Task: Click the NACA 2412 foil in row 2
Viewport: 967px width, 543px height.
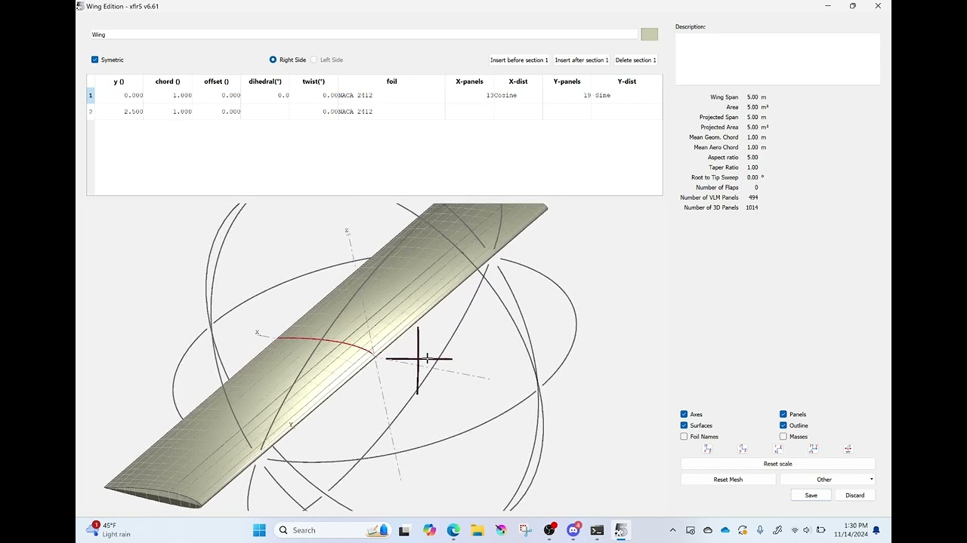Action: click(x=391, y=112)
